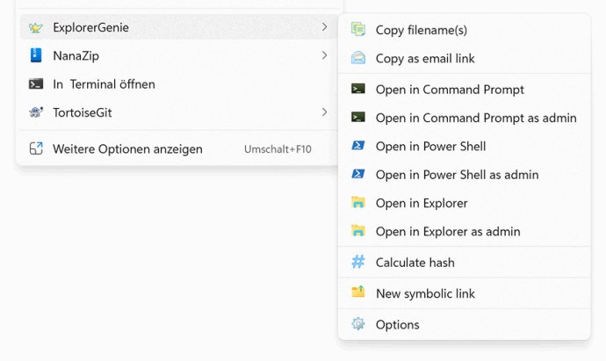This screenshot has height=361, width=606.
Task: Click the hash symbol icon for Calculate hash
Action: (358, 262)
